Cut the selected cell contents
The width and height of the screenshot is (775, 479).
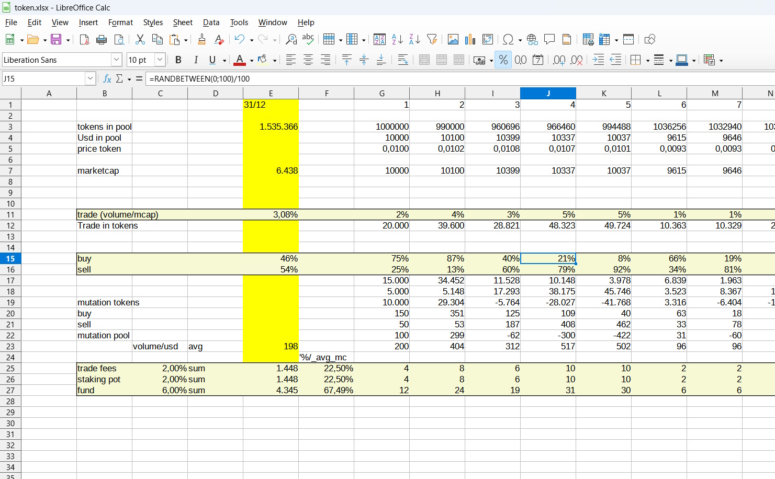click(140, 39)
